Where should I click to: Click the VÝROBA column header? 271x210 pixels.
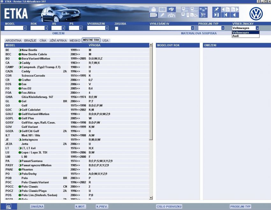pyautogui.click(x=95, y=45)
